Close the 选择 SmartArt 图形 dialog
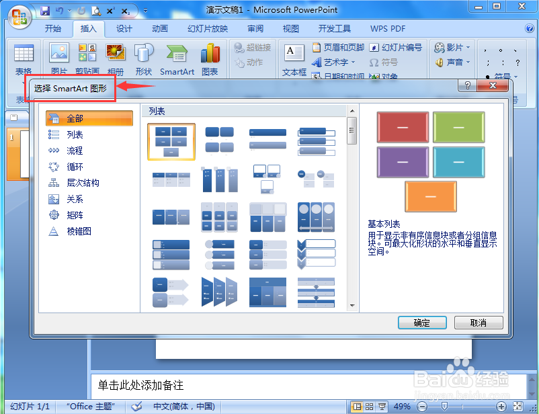This screenshot has width=539, height=414. [x=493, y=85]
